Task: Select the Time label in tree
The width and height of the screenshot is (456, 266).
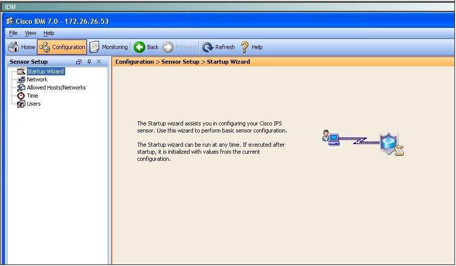Action: click(x=32, y=96)
